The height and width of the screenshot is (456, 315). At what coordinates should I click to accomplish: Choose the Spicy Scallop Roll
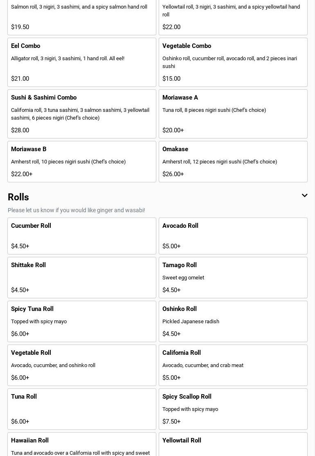[233, 409]
